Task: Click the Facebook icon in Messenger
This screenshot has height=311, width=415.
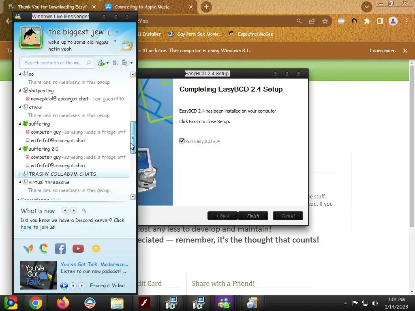Action: coord(60,249)
